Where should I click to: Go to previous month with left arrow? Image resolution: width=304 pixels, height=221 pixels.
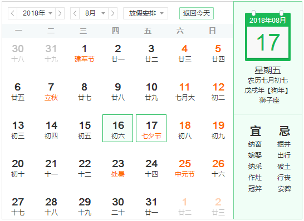tap(75, 13)
